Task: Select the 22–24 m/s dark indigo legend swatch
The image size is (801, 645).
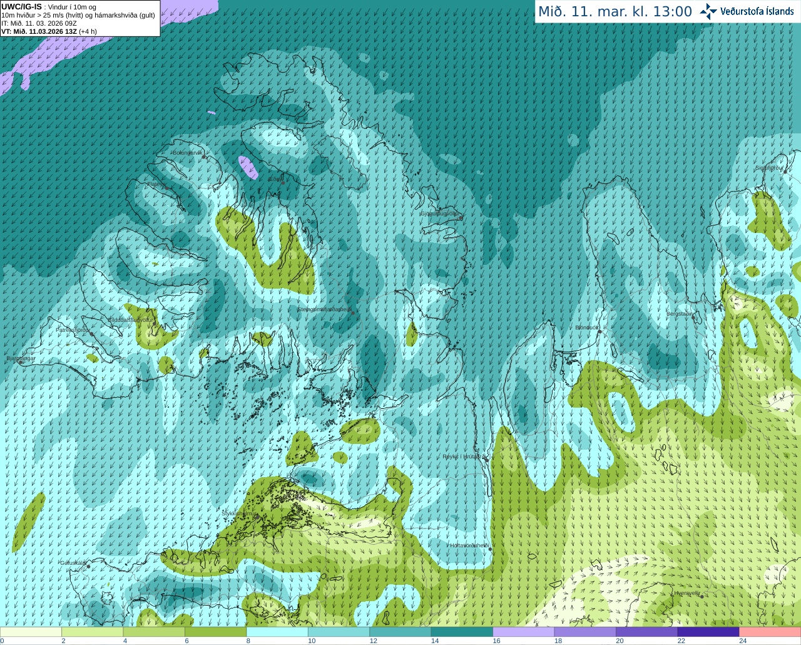Action: pyautogui.click(x=708, y=632)
